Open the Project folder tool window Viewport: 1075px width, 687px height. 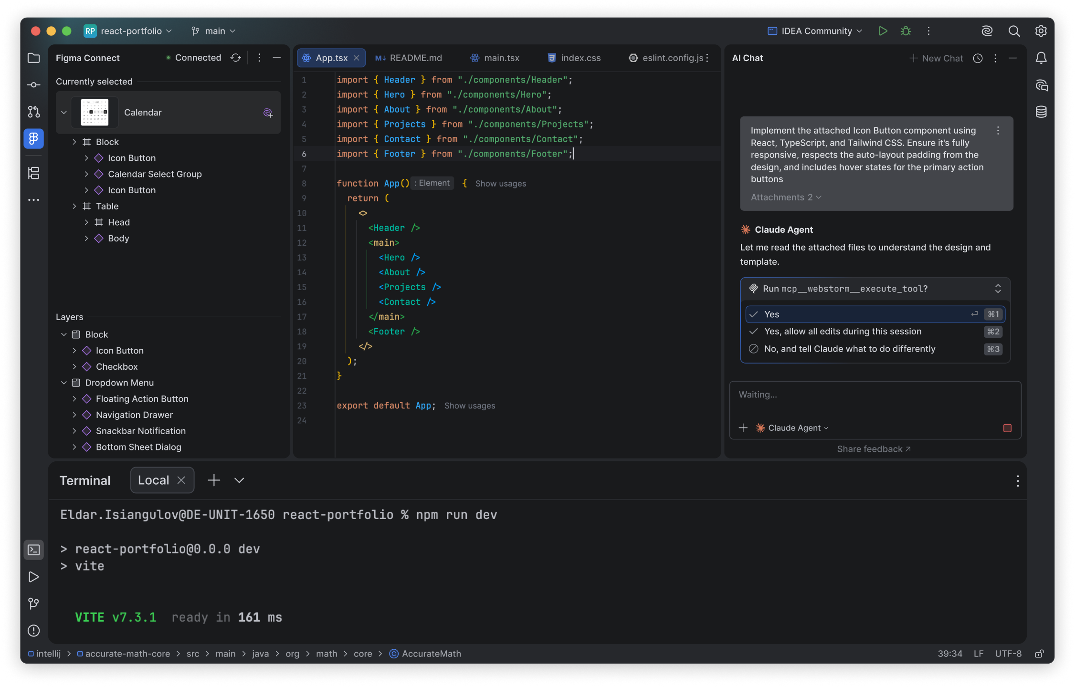click(x=33, y=58)
